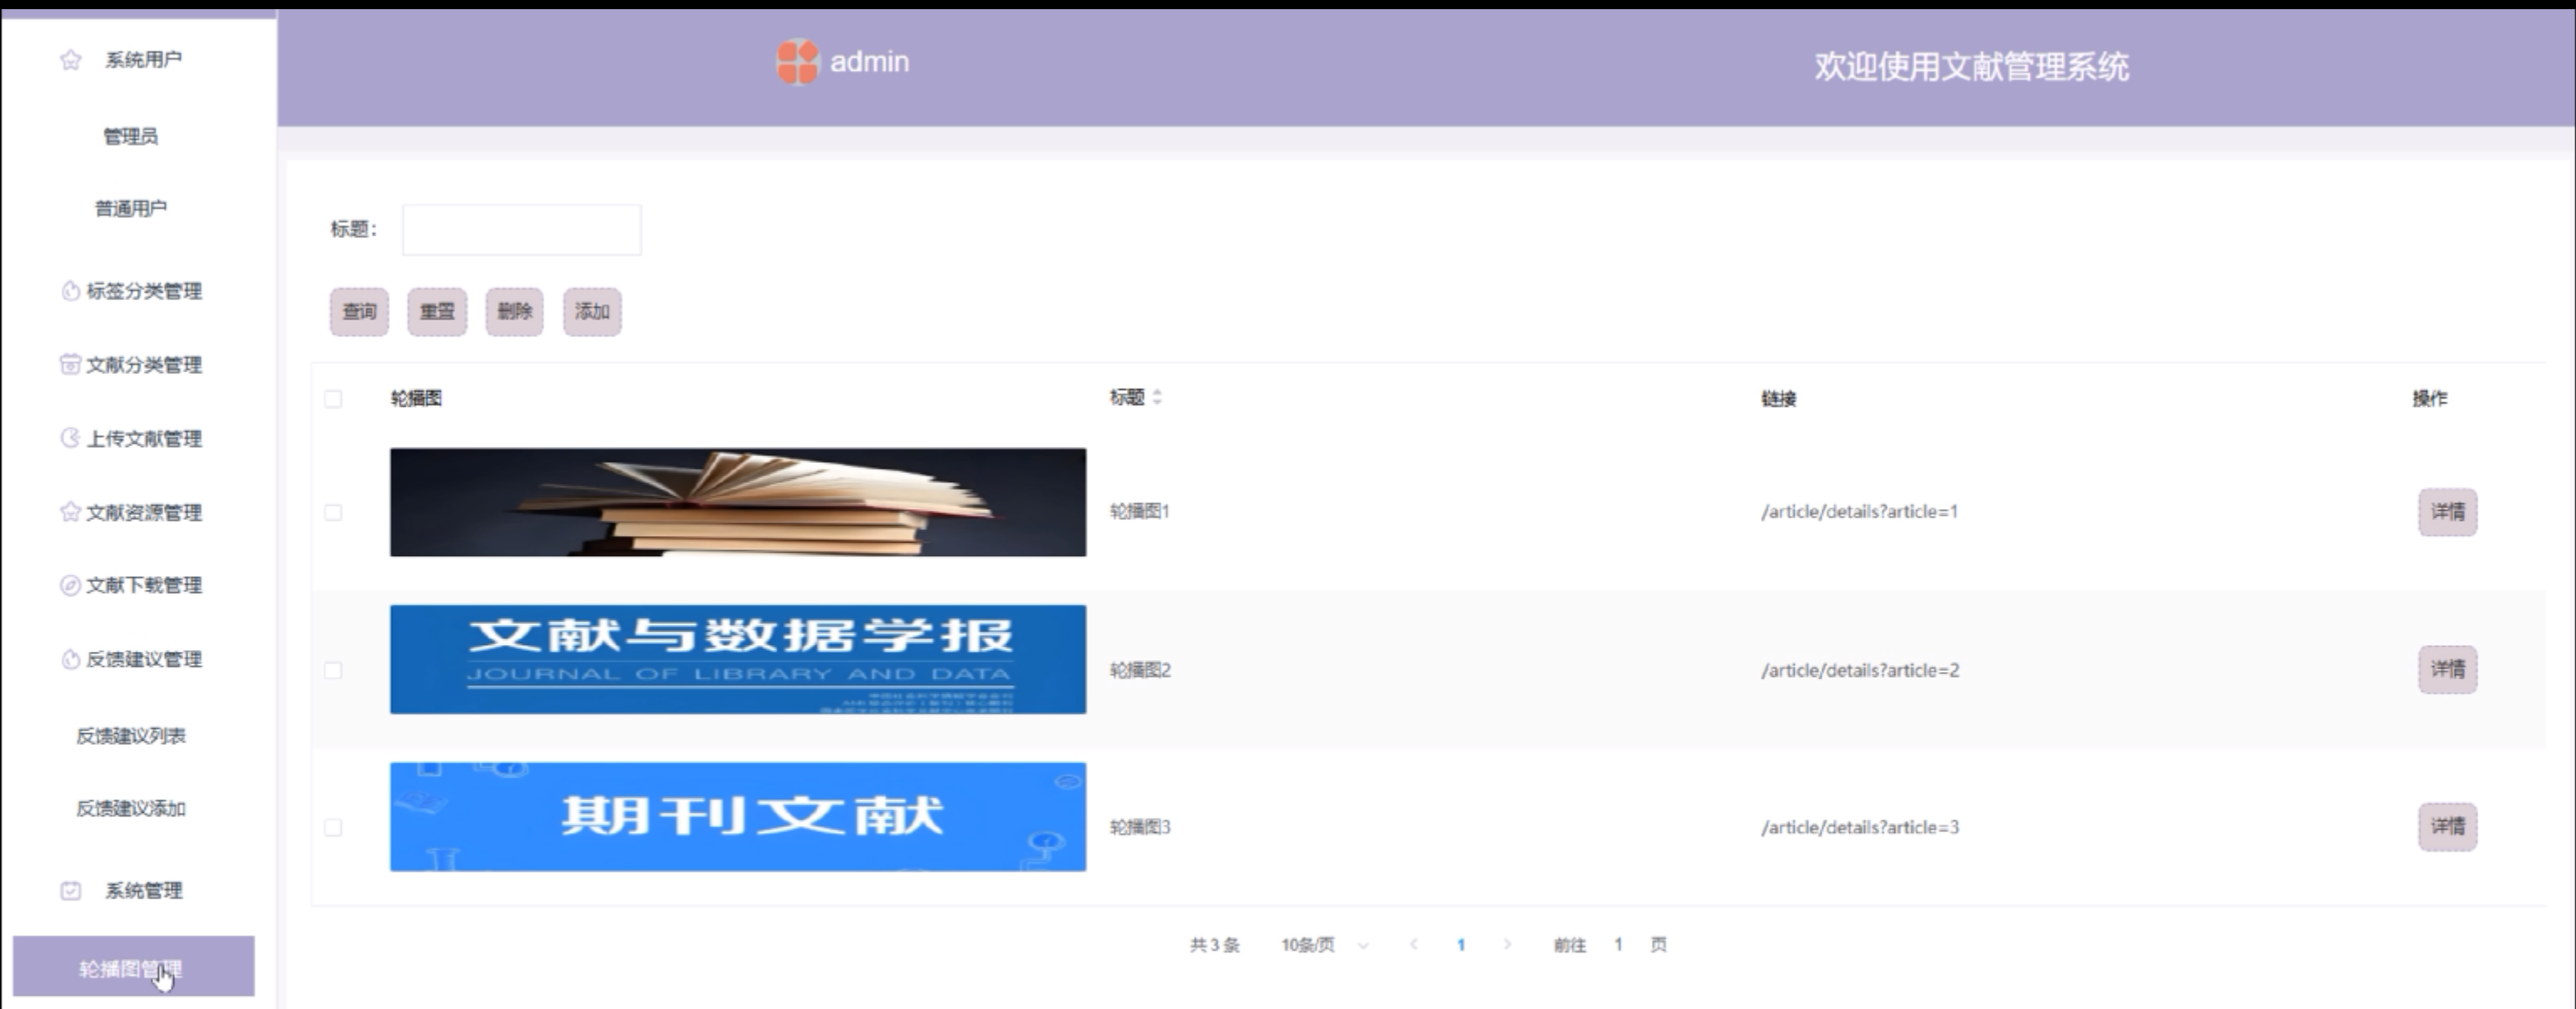Screen dimensions: 2576x1009
Task: Open the 10条/页 page size dropdown
Action: tap(1324, 945)
